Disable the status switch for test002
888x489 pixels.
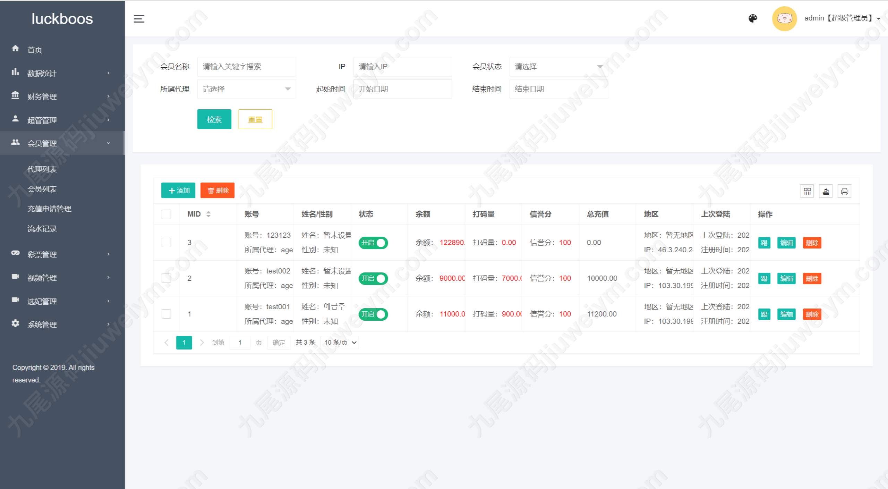373,278
